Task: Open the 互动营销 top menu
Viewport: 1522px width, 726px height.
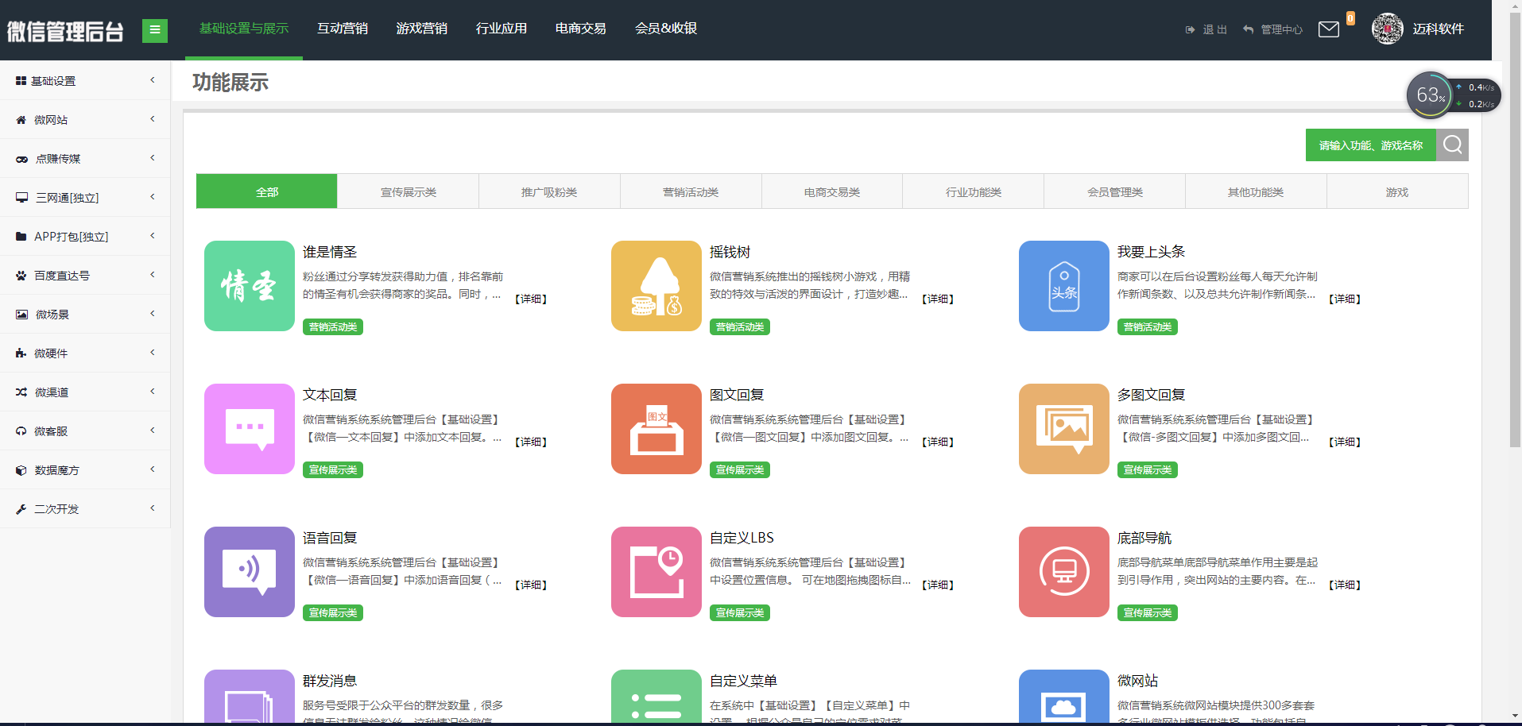Action: 343,29
